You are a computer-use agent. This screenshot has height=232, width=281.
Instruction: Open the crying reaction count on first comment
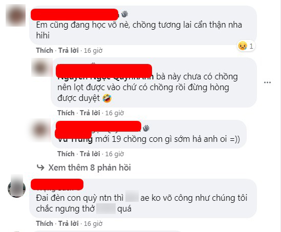click(246, 46)
